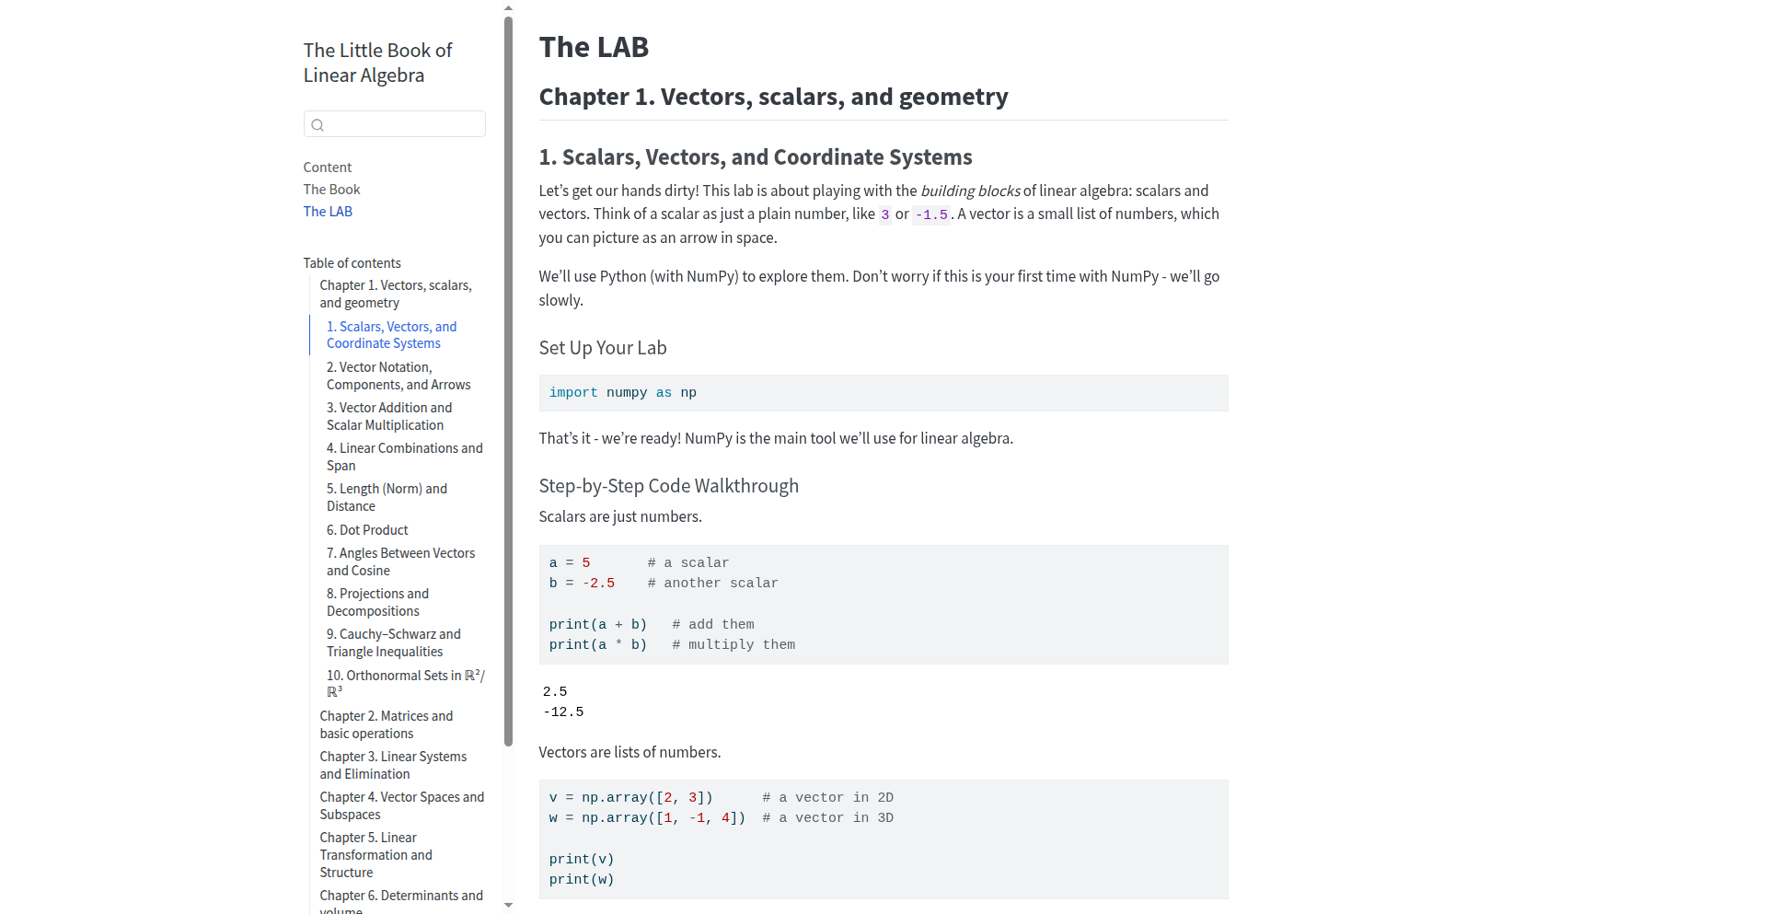Jump to 9. Cauchy–Schwarz and Triangle Inequalities
The height and width of the screenshot is (914, 1767).
[x=394, y=642]
